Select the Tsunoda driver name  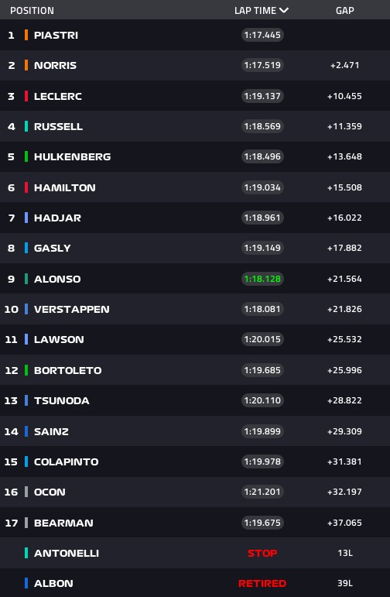[62, 400]
